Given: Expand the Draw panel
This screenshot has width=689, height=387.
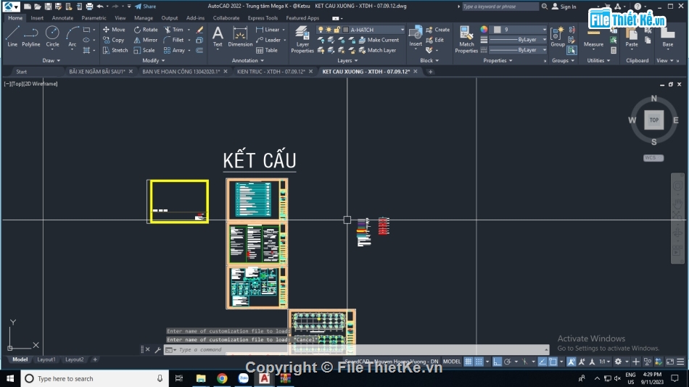Looking at the screenshot, I should [x=51, y=61].
